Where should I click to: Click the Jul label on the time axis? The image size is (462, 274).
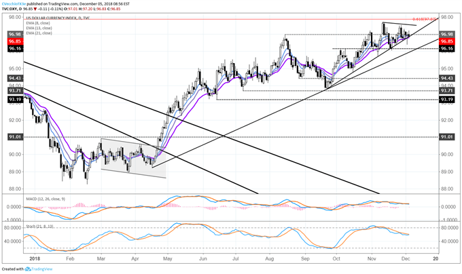pyautogui.click(x=236, y=258)
